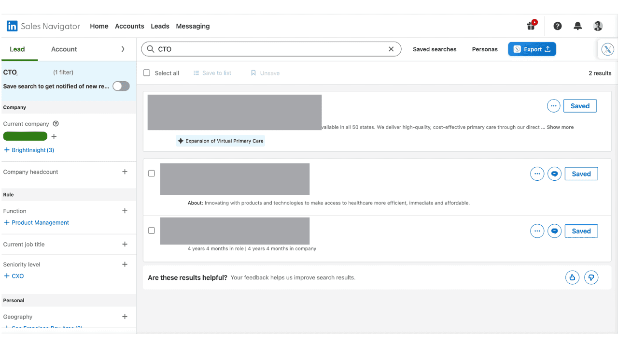Screen dimensions: 618x348
Task: Open the overflow menu on the first result
Action: (x=553, y=105)
